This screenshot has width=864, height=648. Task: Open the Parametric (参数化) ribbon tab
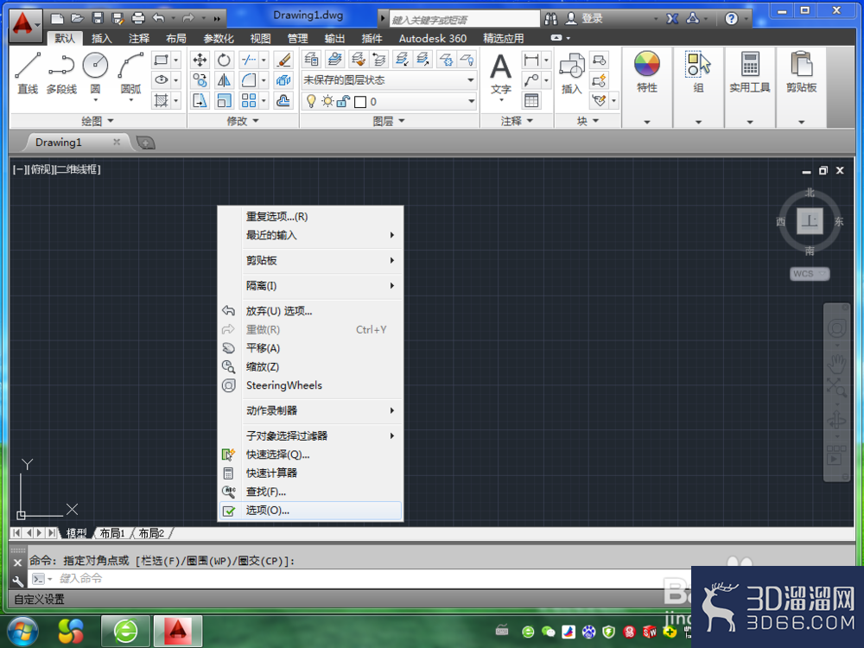(219, 38)
